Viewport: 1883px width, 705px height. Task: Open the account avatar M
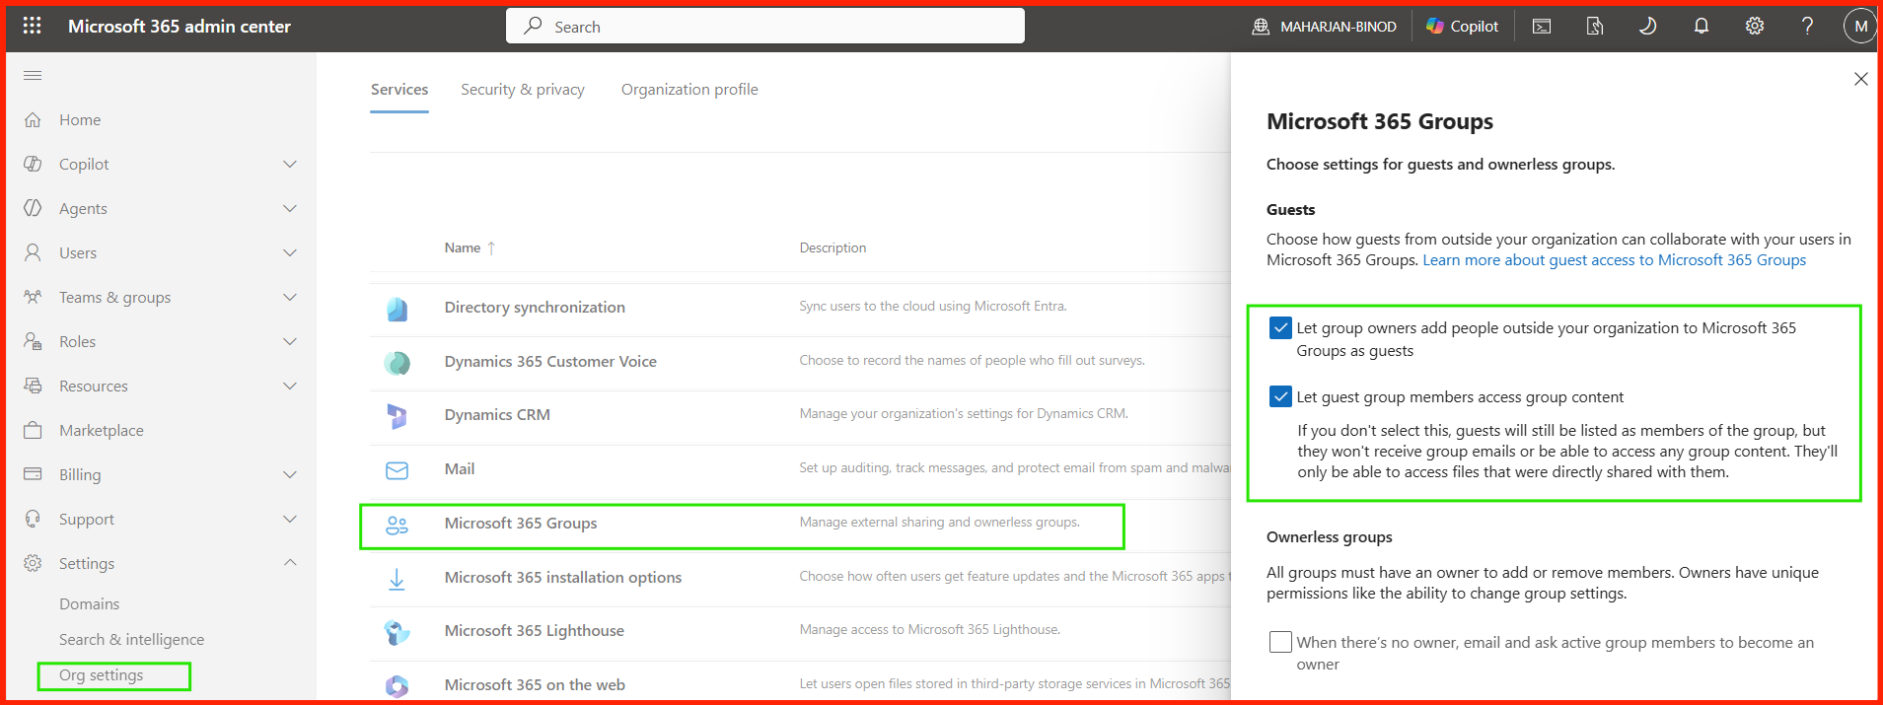(1860, 27)
